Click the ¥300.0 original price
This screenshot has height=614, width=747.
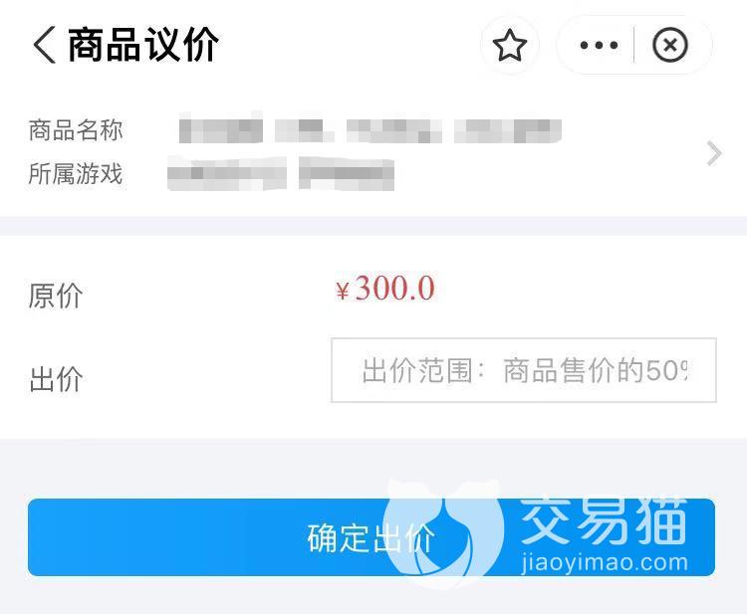coord(384,289)
